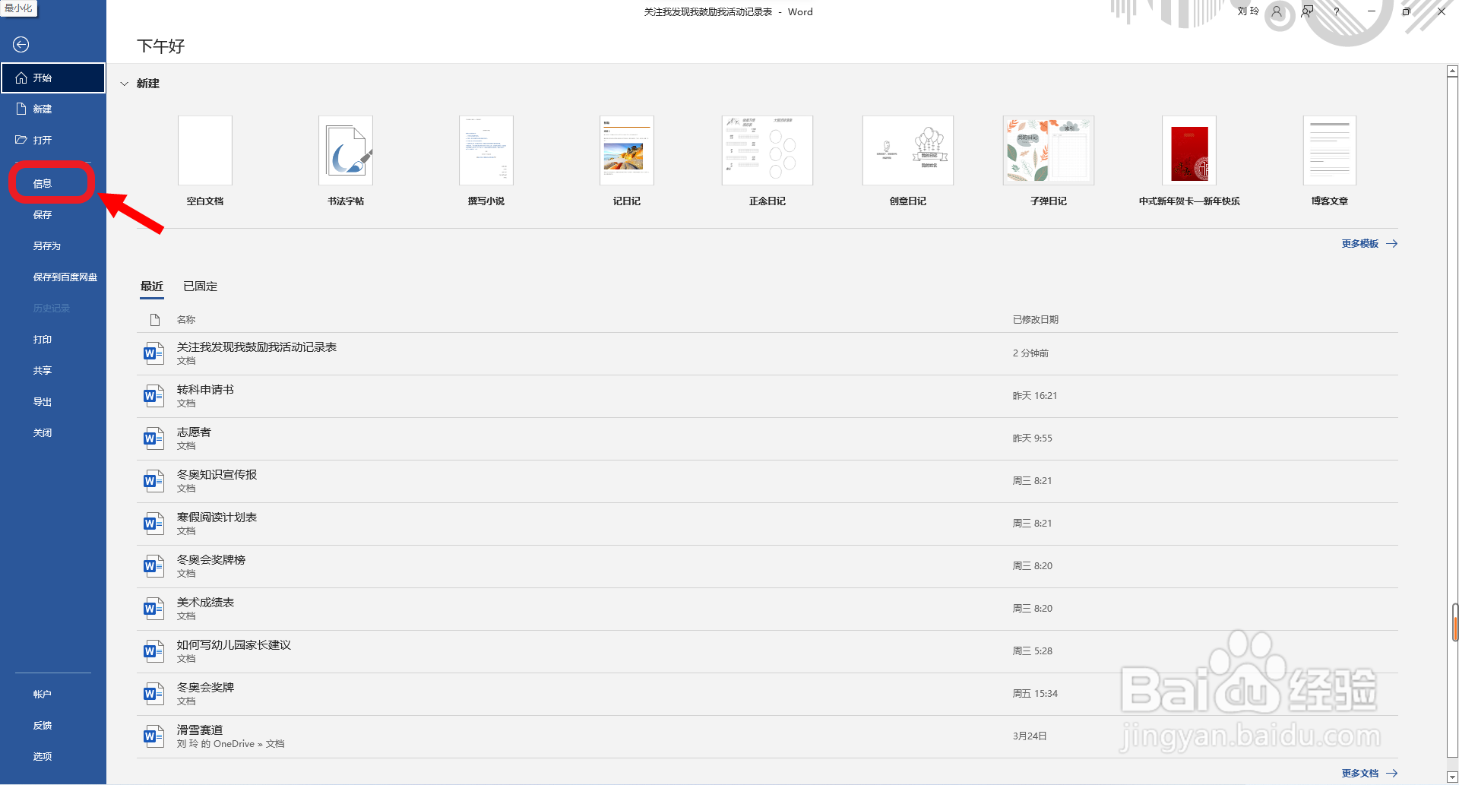Image resolution: width=1459 pixels, height=785 pixels.
Task: Create a 空白文档 from template thumbnail
Action: tap(205, 150)
